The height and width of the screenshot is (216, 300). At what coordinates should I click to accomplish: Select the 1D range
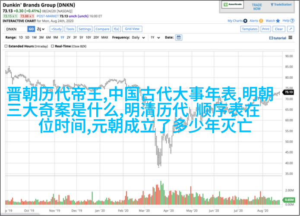point(21,37)
